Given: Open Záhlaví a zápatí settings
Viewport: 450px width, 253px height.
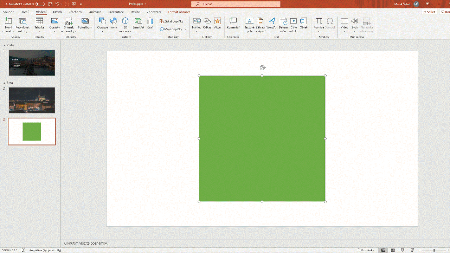Looking at the screenshot, I should pos(260,25).
